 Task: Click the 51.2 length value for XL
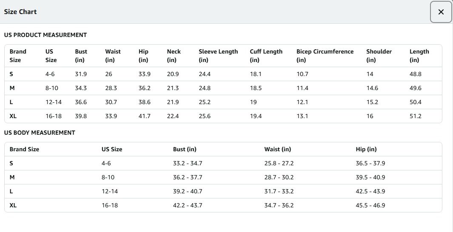(416, 116)
